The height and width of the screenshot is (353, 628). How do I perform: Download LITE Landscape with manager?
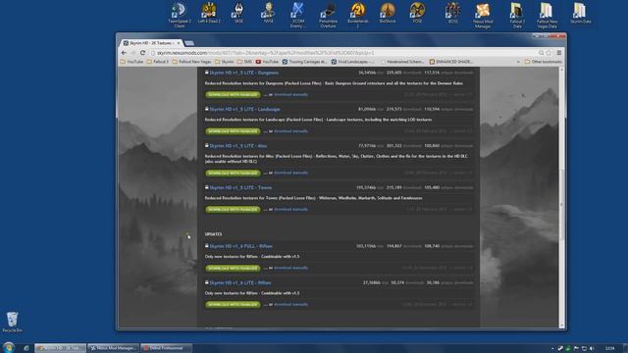click(x=233, y=131)
